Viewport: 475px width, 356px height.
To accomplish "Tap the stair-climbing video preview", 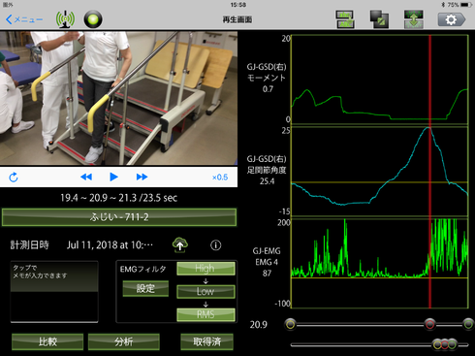I will (x=118, y=98).
